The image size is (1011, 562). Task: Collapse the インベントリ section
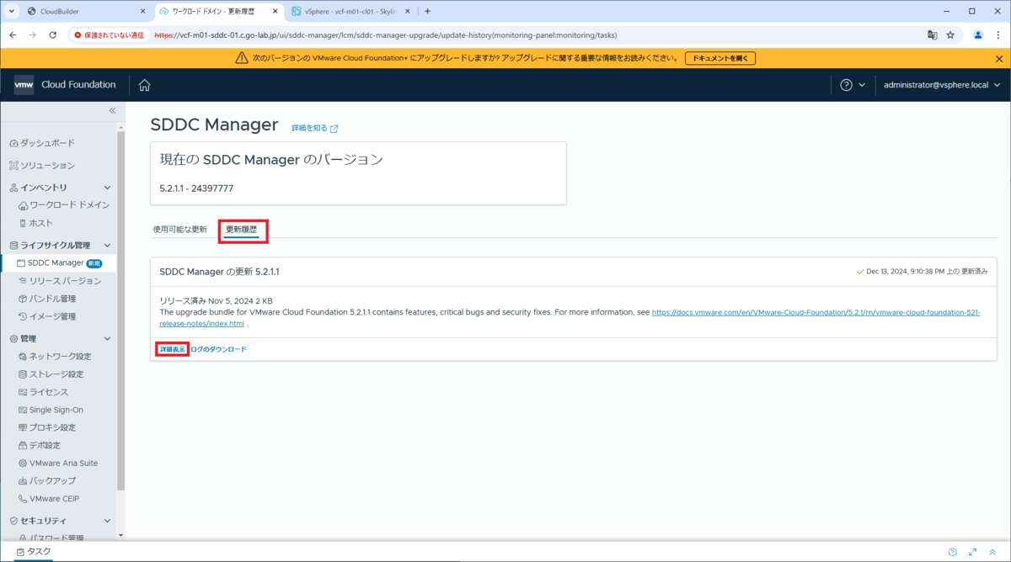107,187
